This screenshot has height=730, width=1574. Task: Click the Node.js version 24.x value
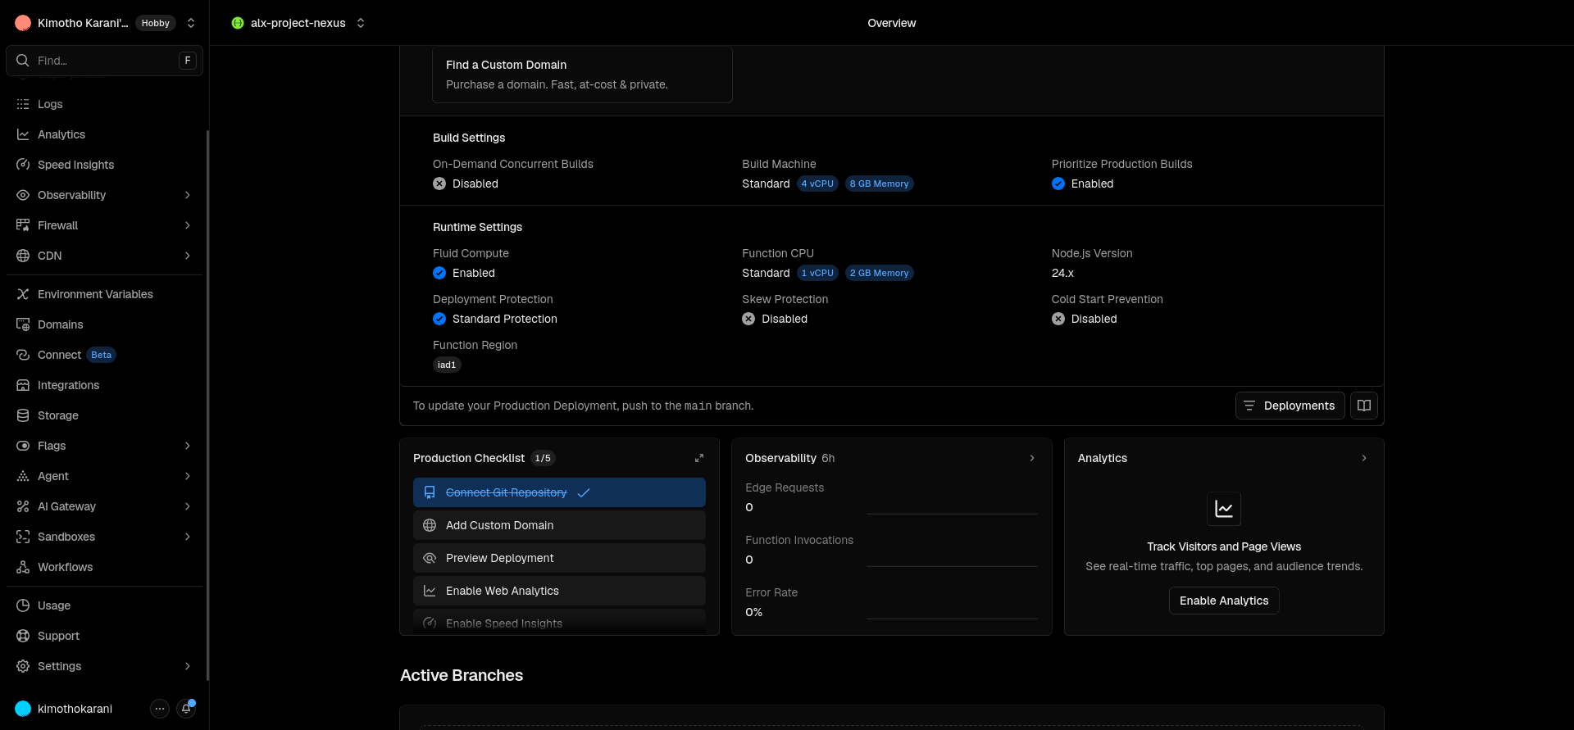[x=1062, y=273]
